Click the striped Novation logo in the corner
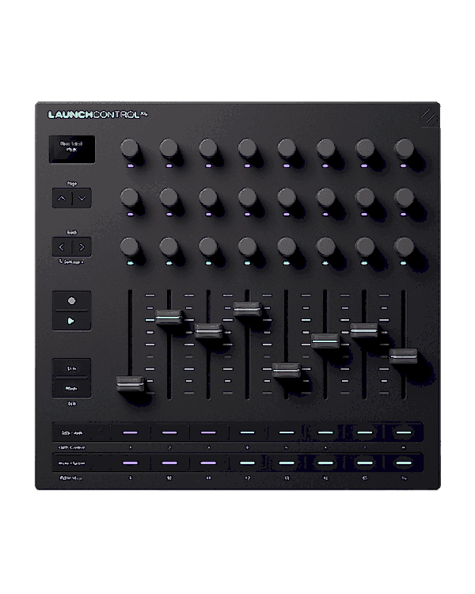Viewport: 475px width, 594px height. tap(428, 116)
